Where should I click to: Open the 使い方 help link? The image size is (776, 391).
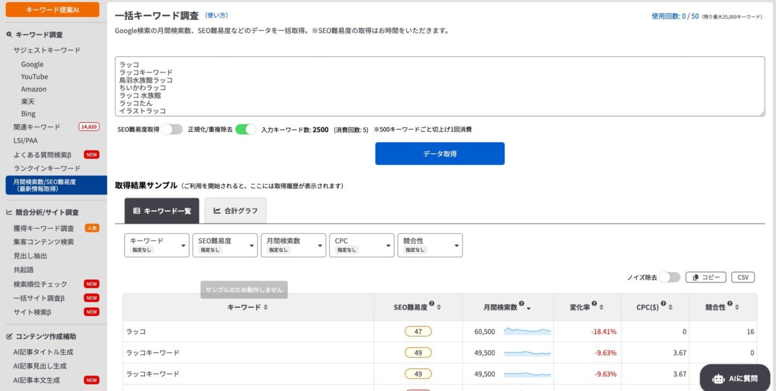(216, 15)
